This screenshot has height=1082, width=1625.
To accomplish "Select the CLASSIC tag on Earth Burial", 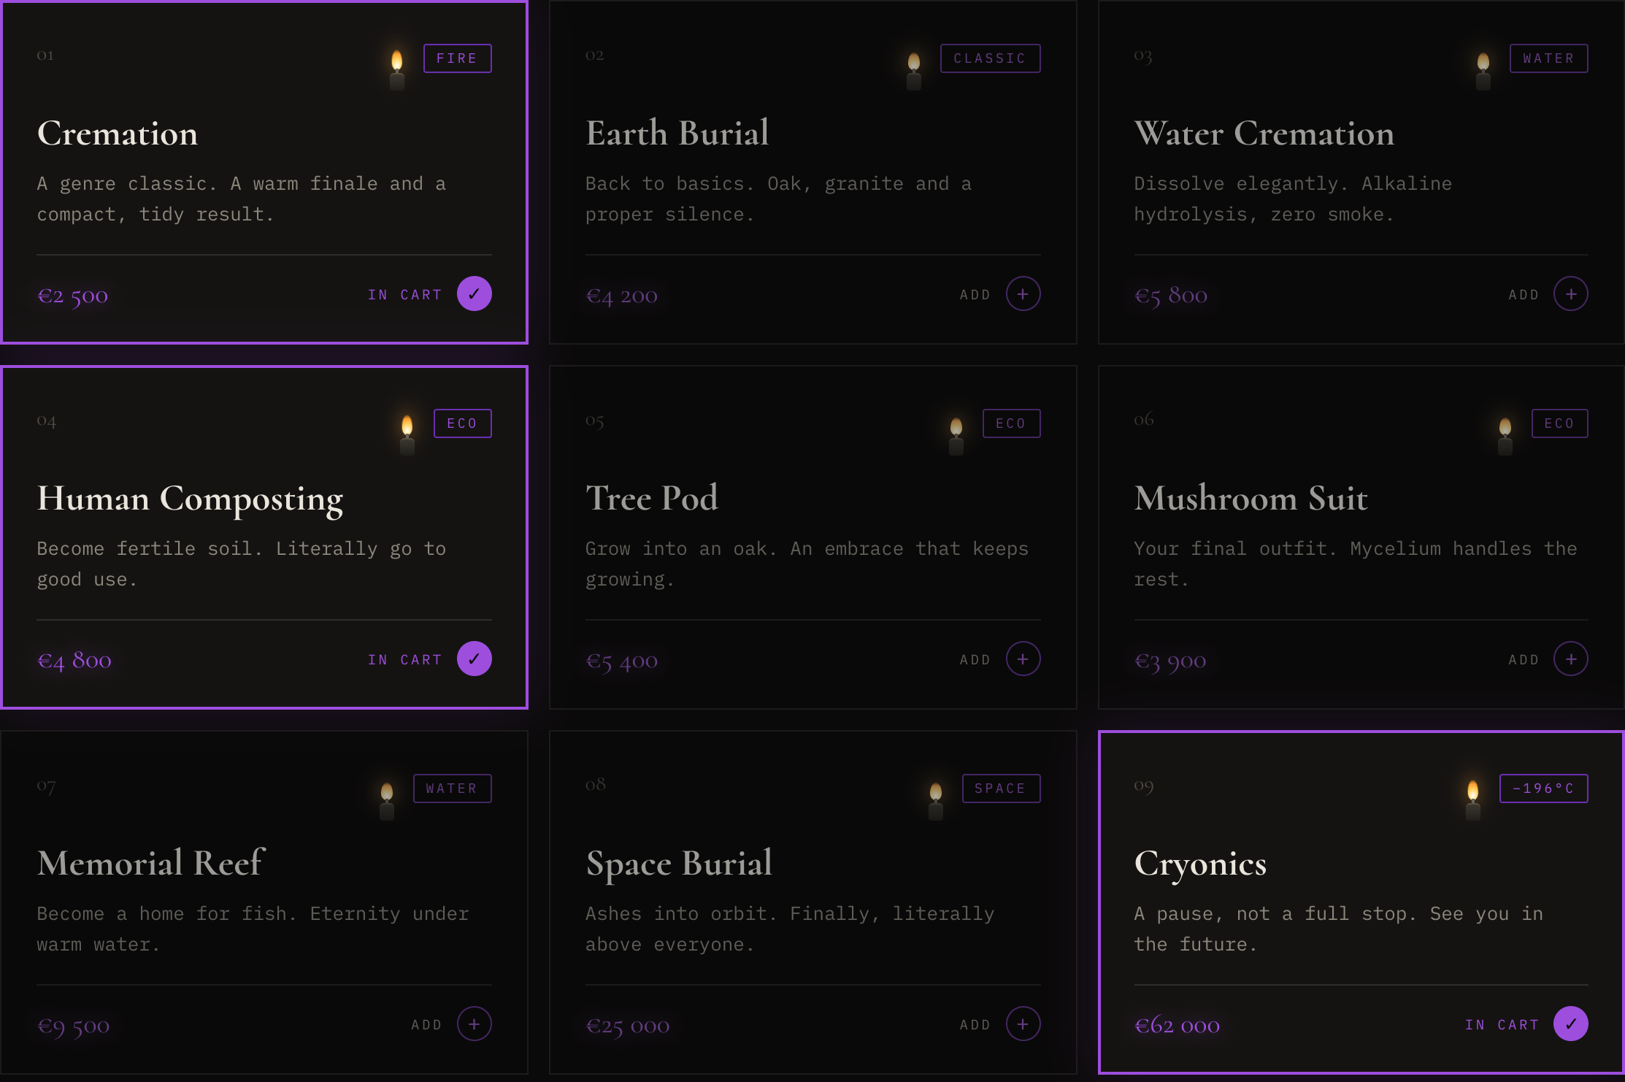I will [x=990, y=58].
